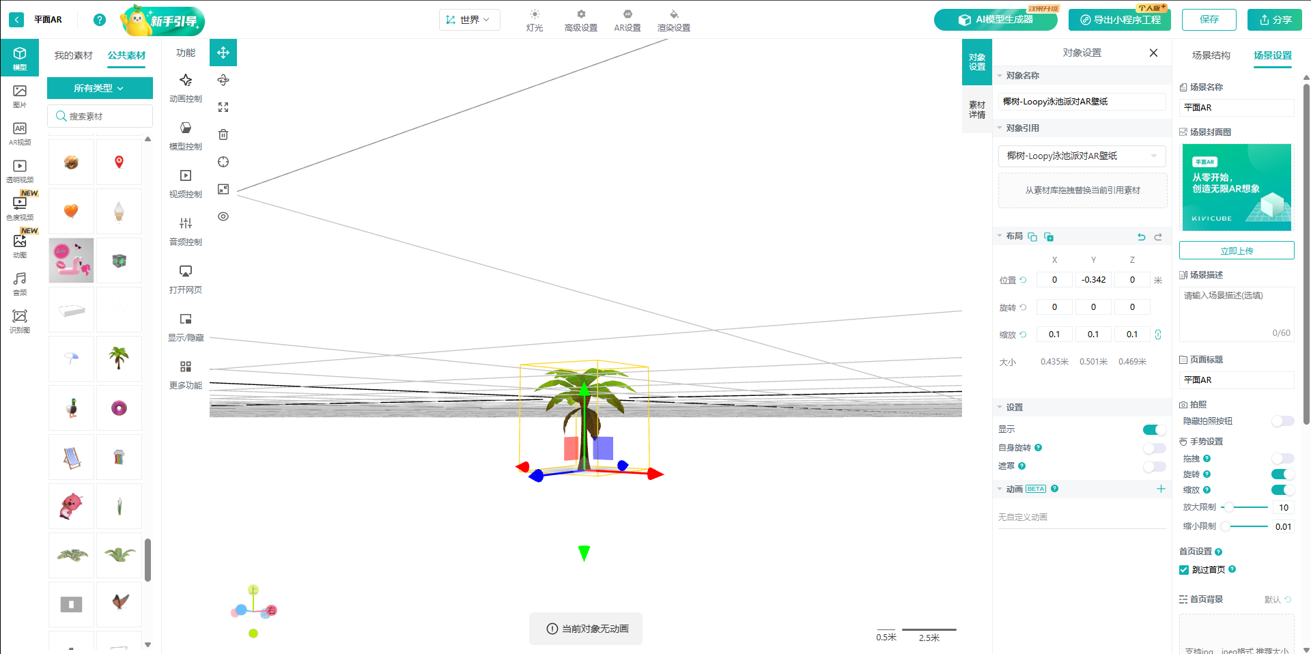This screenshot has width=1311, height=654.
Task: Open the 音频 audio sidebar category
Action: 20,283
